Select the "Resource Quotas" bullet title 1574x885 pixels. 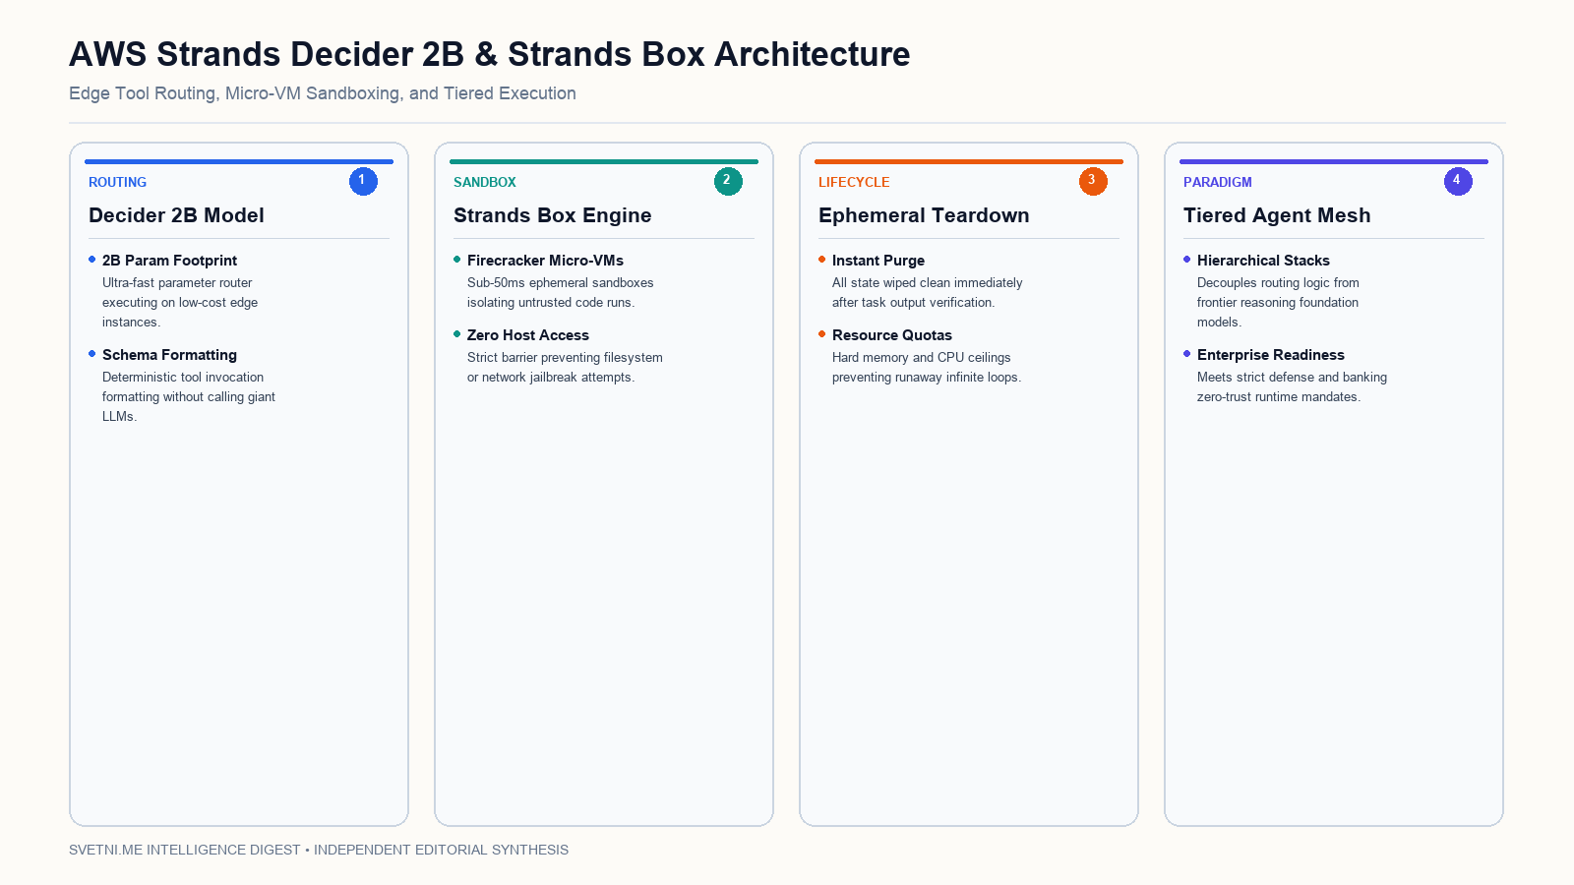pyautogui.click(x=892, y=335)
